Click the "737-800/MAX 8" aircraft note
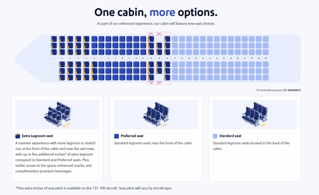 (292, 90)
